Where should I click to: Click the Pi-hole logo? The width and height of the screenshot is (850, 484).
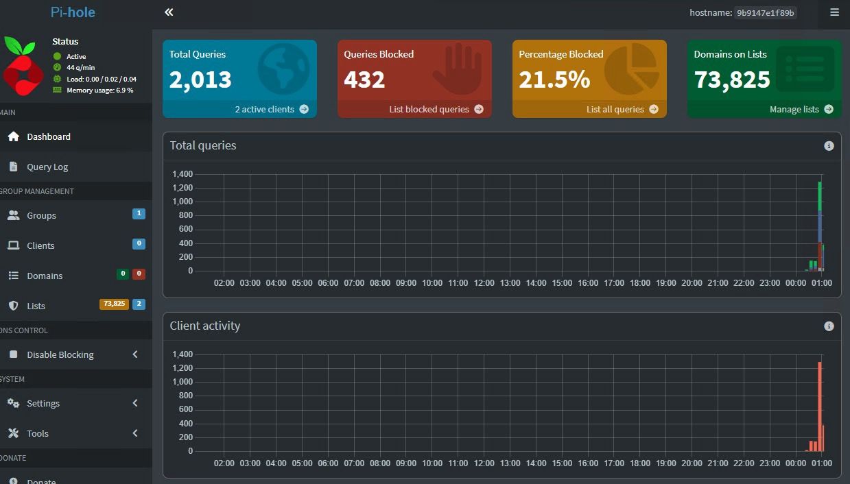point(73,12)
